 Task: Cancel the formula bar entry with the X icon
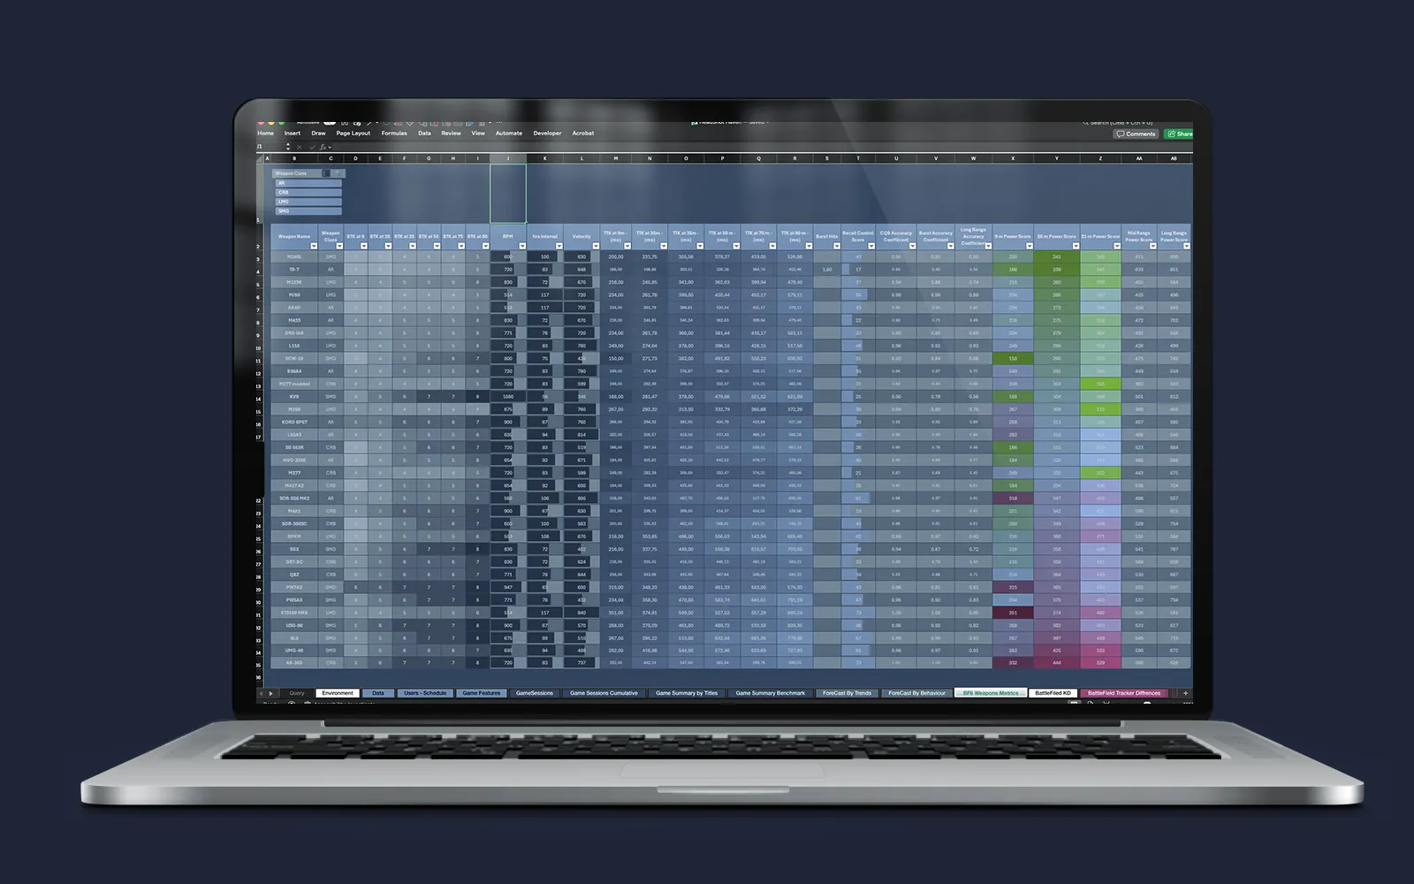coord(299,147)
